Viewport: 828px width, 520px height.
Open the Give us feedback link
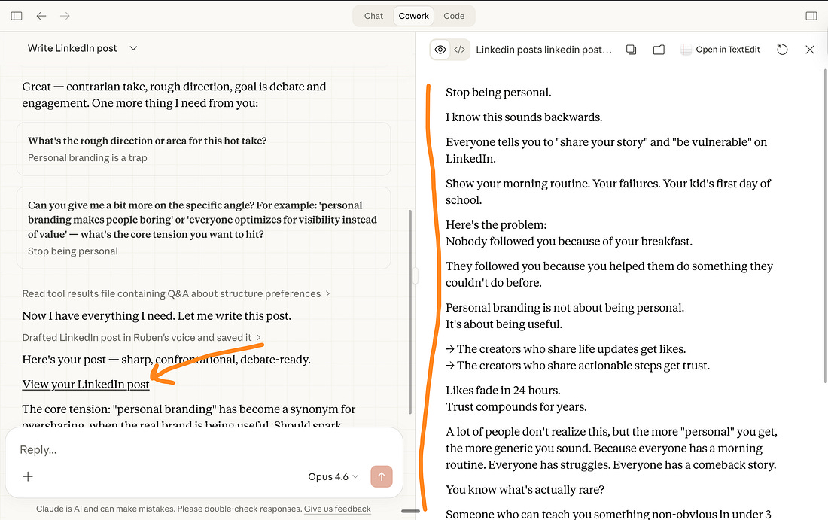[337, 509]
